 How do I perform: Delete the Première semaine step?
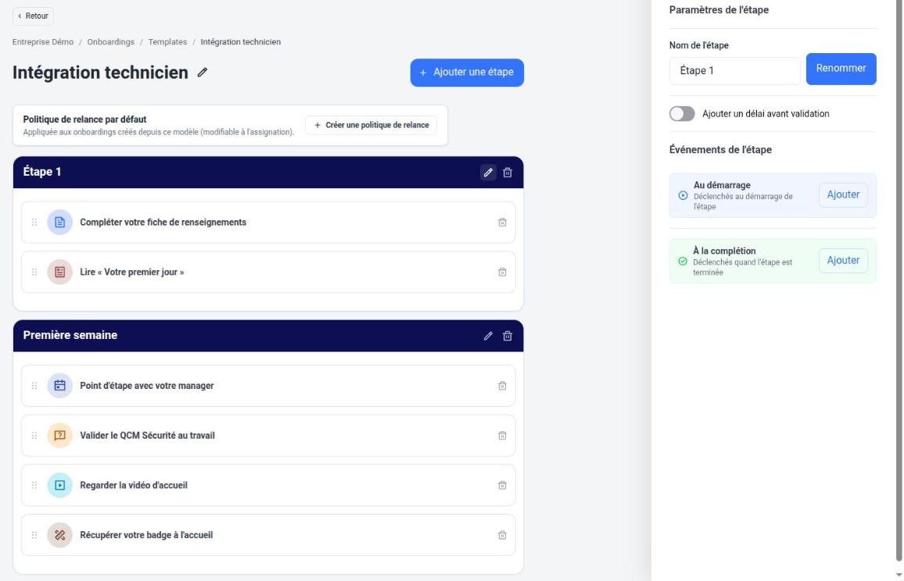click(x=508, y=336)
